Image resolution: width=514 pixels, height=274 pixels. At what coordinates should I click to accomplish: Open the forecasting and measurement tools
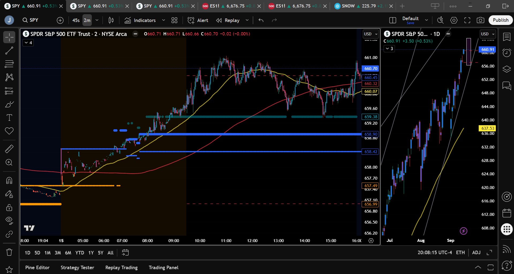point(9,91)
